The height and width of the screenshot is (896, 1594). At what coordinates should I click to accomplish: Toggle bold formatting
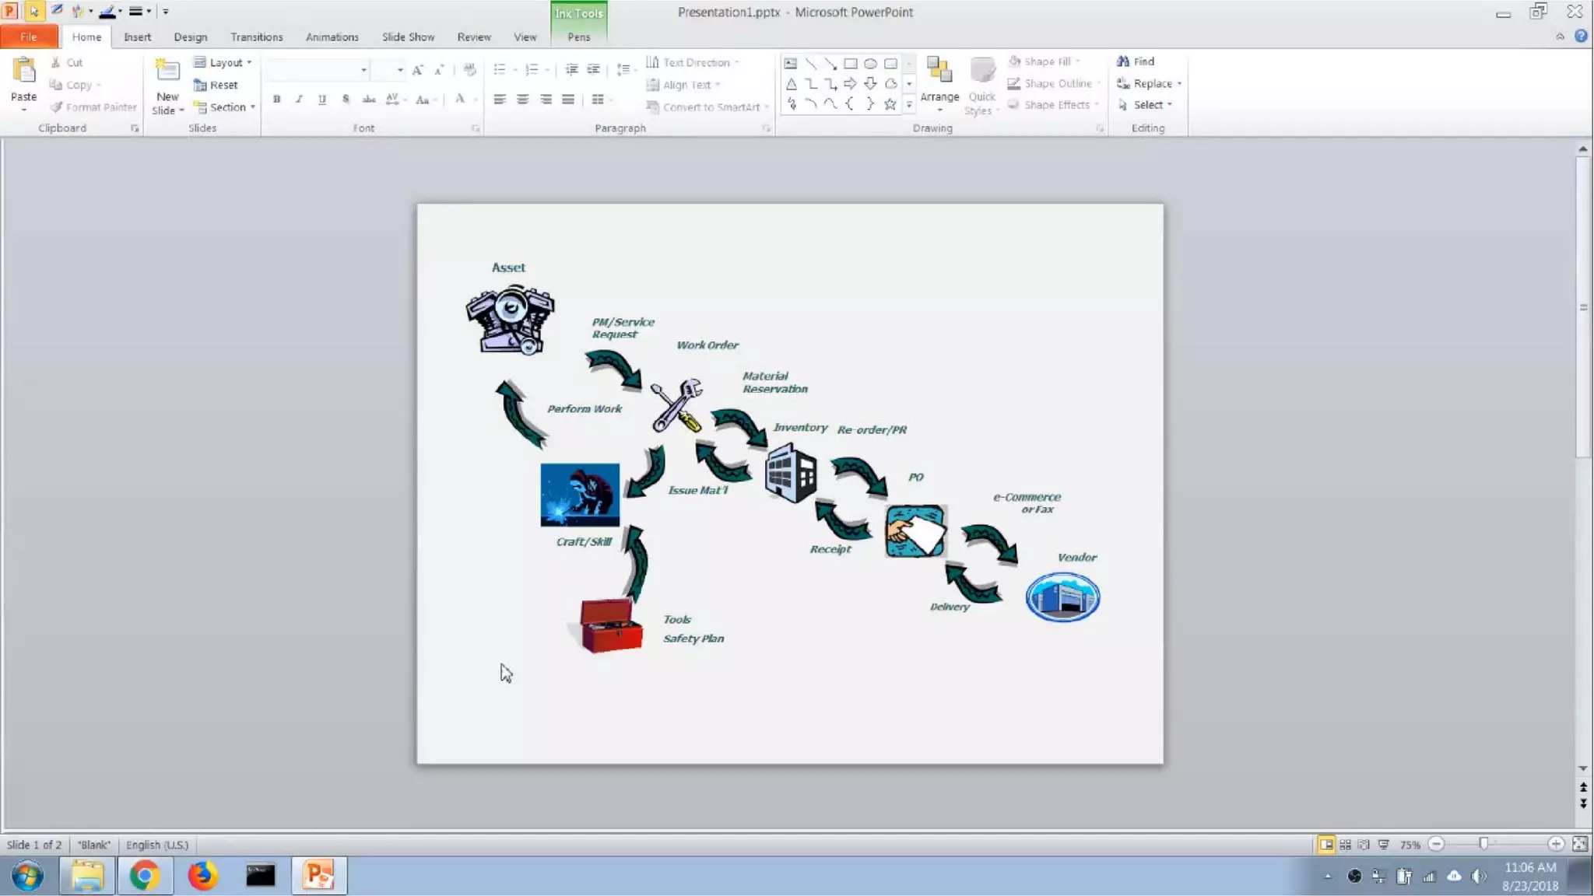tap(276, 99)
